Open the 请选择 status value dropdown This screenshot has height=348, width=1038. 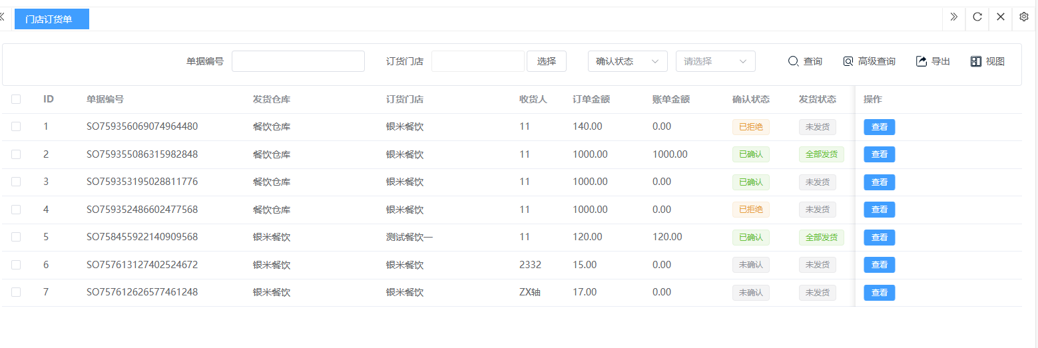[715, 61]
